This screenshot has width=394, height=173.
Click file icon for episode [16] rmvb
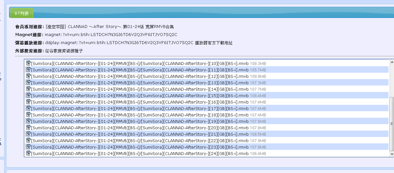[28, 102]
